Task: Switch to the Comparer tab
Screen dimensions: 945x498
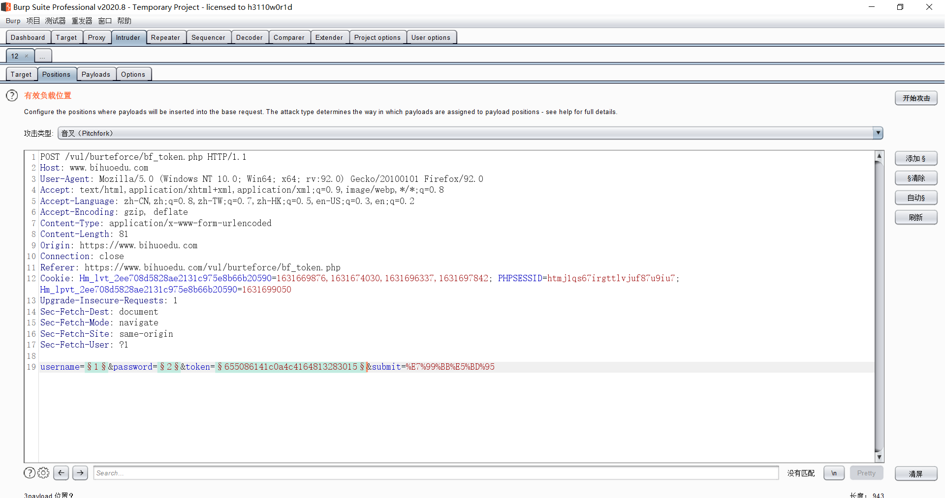Action: 289,37
